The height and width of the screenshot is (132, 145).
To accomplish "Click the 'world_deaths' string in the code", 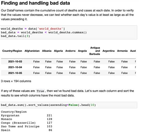I will [x=50, y=29].
